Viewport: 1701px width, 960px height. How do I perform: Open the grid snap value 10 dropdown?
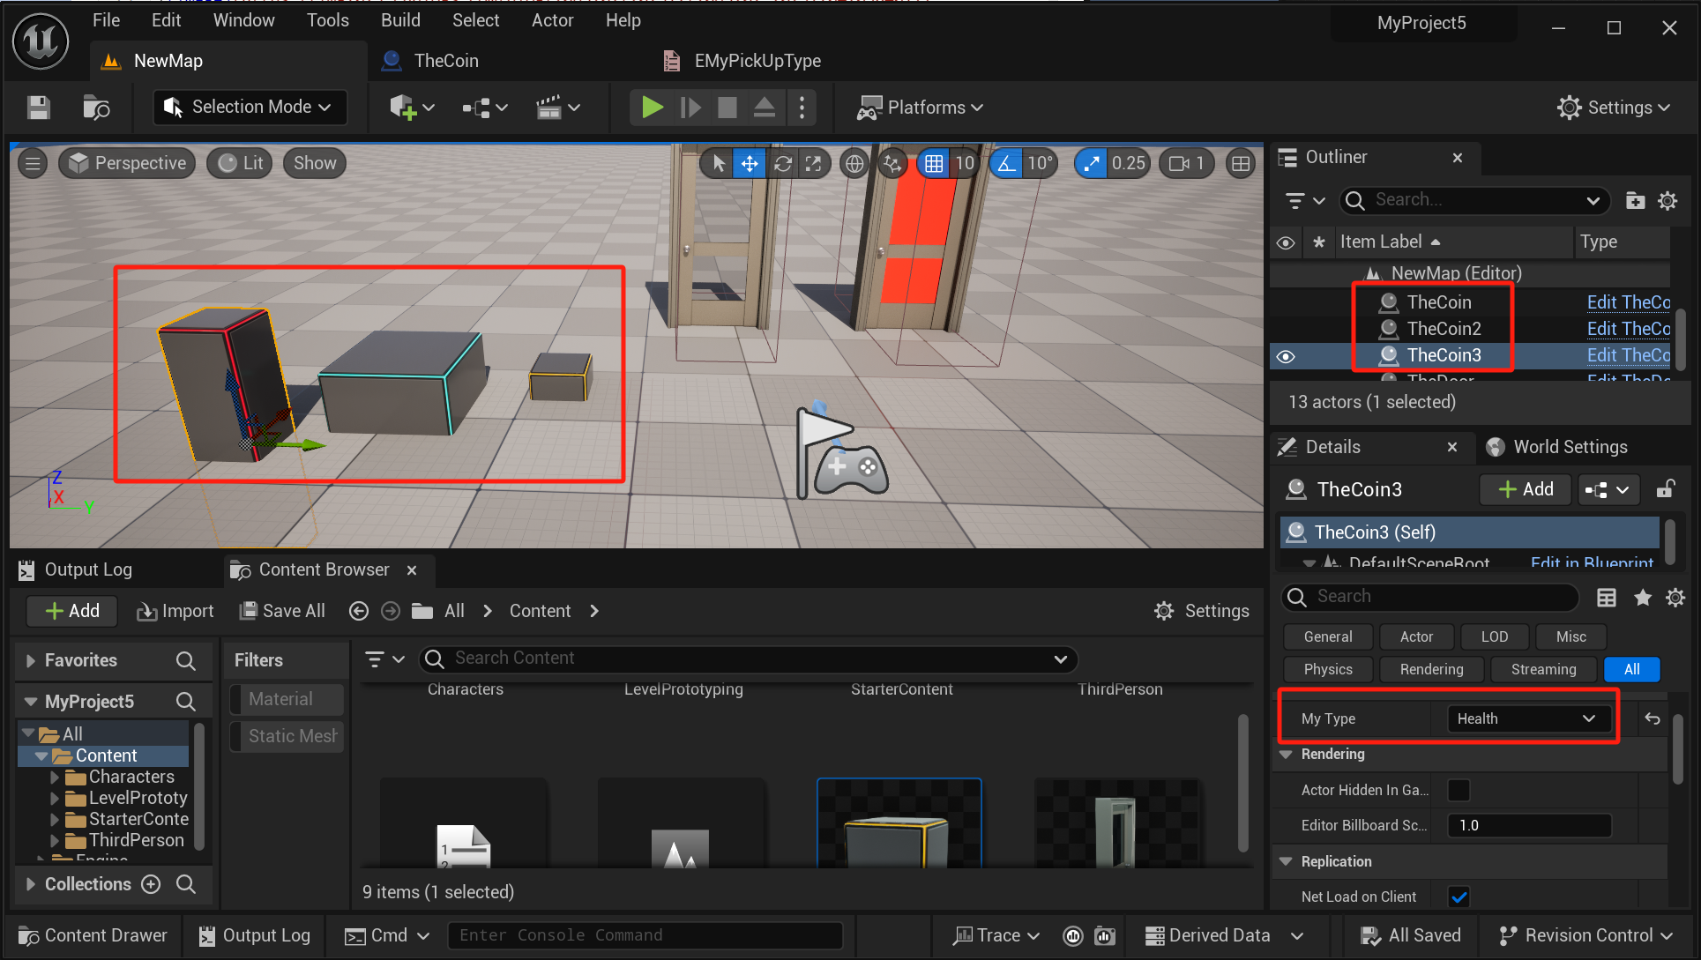[x=965, y=163]
